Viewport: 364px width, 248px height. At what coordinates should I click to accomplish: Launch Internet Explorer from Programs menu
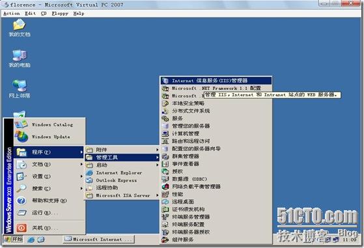coord(122,173)
